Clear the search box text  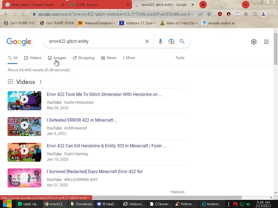pos(147,41)
